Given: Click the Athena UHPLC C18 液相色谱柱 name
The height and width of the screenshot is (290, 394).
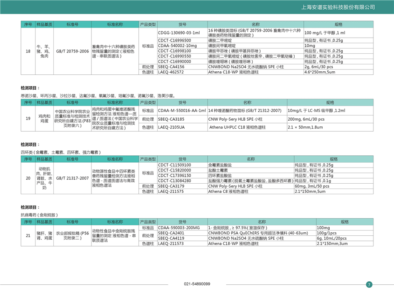Looking at the screenshot, I should click(x=237, y=127).
